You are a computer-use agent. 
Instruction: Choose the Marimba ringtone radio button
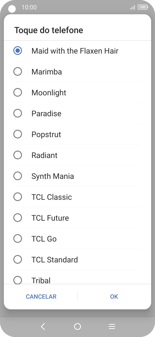click(x=18, y=72)
